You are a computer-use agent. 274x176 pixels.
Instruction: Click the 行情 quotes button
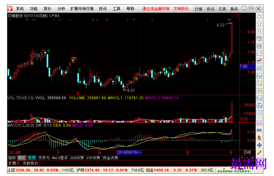point(198,9)
